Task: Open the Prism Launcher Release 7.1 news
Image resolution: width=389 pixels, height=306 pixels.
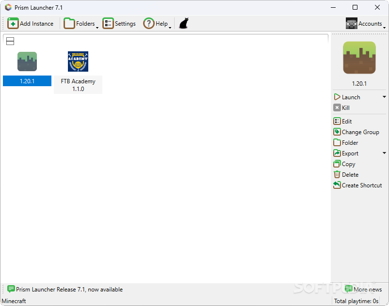Action: tap(65, 289)
